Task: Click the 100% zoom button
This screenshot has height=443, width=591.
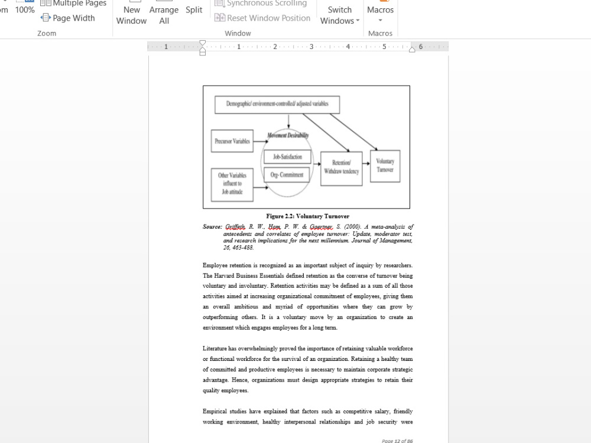Action: (x=25, y=6)
